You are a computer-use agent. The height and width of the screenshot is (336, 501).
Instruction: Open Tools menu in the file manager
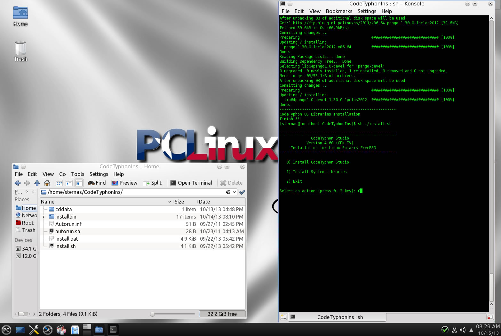(x=78, y=174)
